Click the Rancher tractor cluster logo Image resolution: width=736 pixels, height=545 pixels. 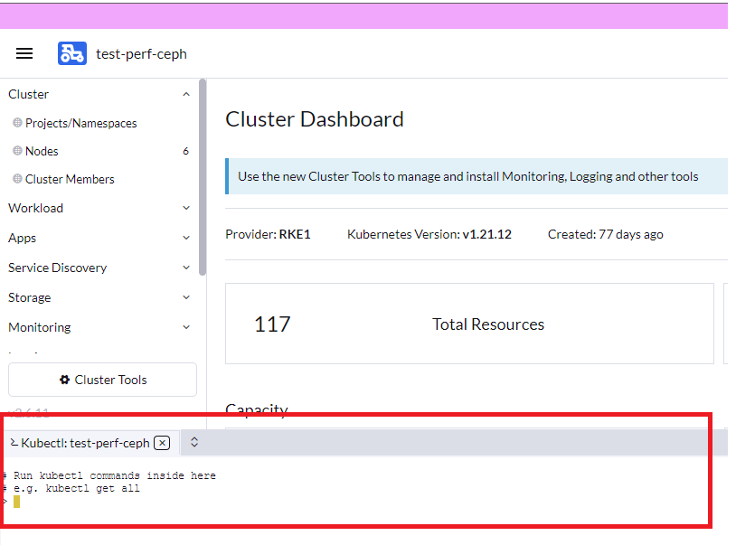(x=72, y=53)
